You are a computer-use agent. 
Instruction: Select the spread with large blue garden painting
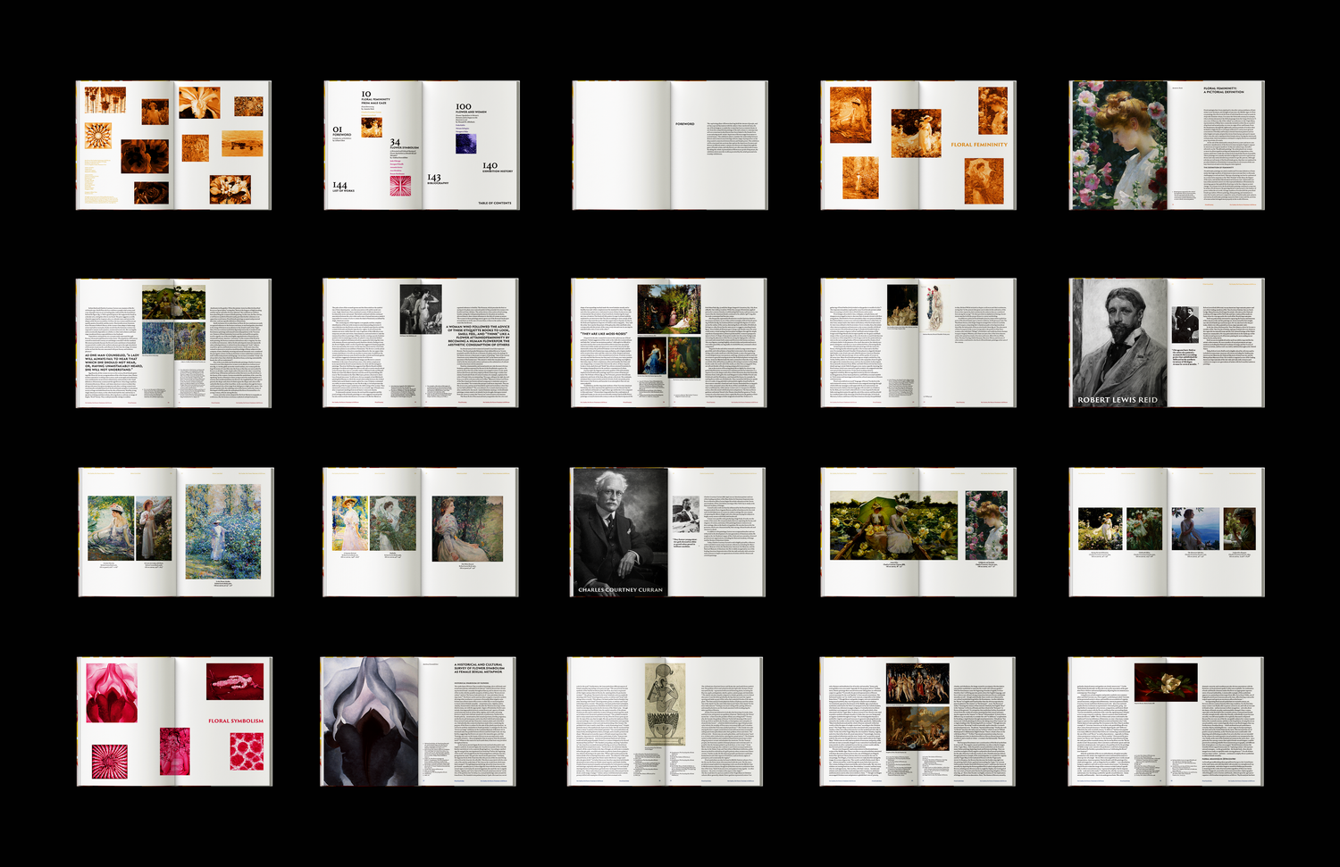click(175, 532)
